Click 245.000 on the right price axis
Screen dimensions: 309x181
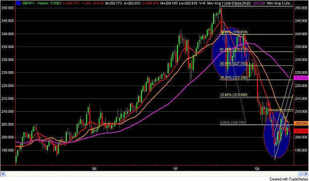coord(302,21)
